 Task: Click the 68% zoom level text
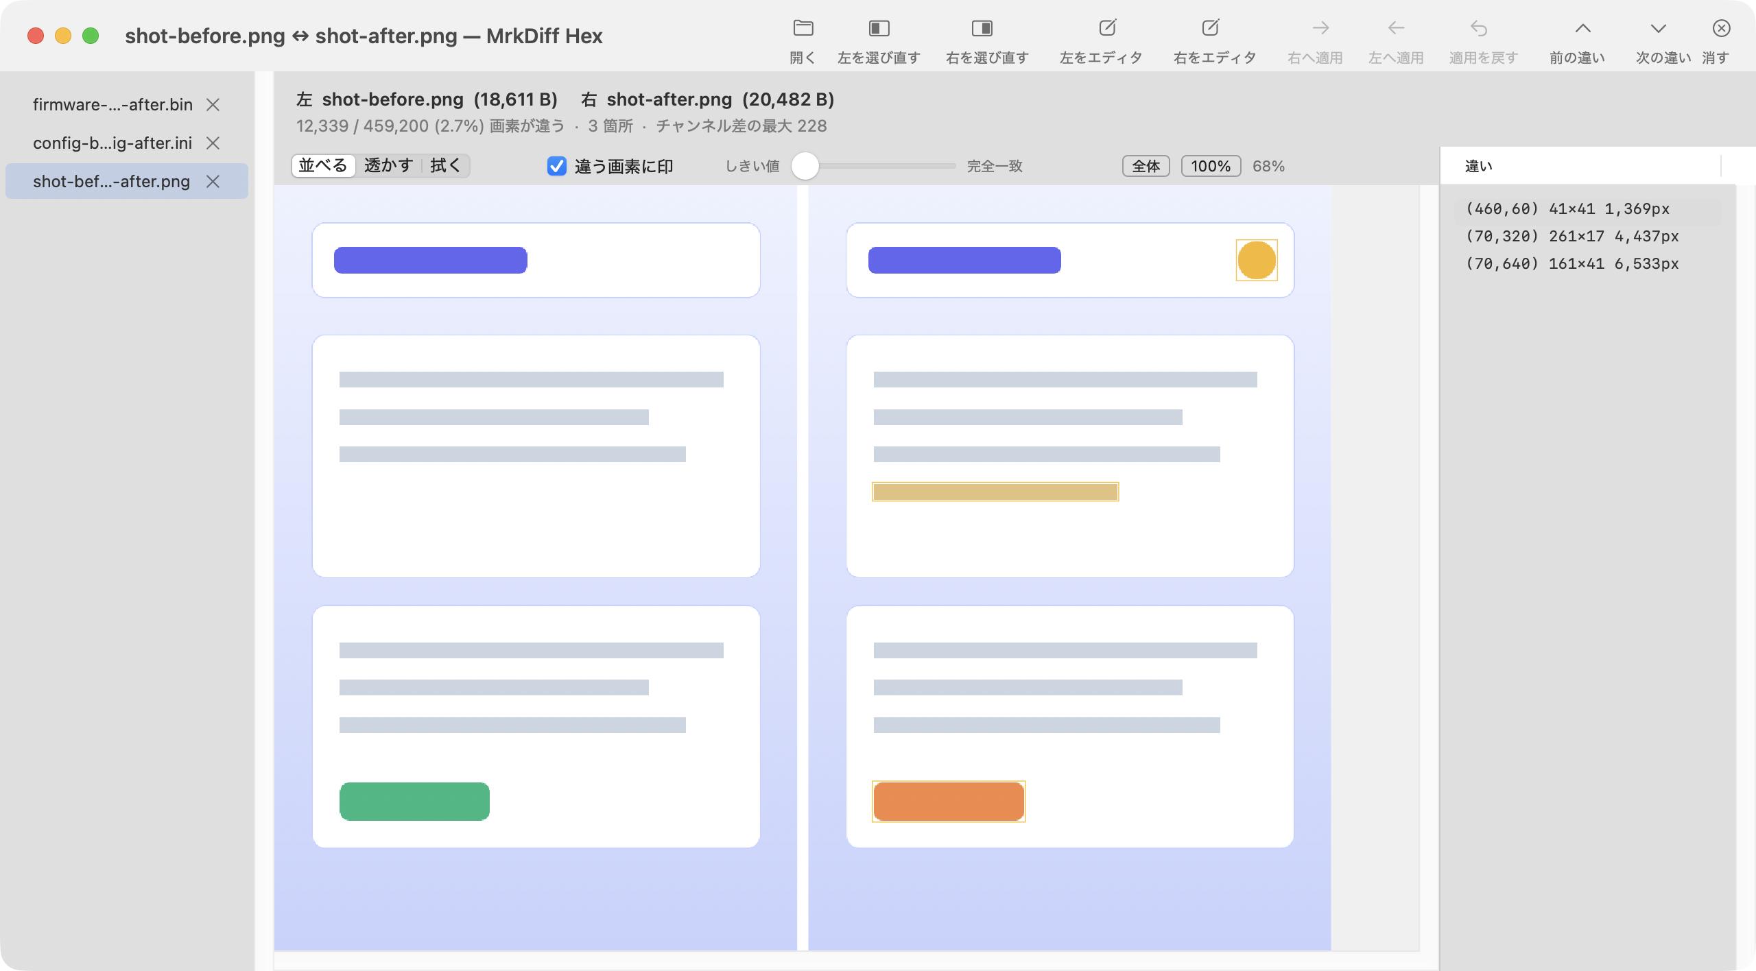(1268, 166)
